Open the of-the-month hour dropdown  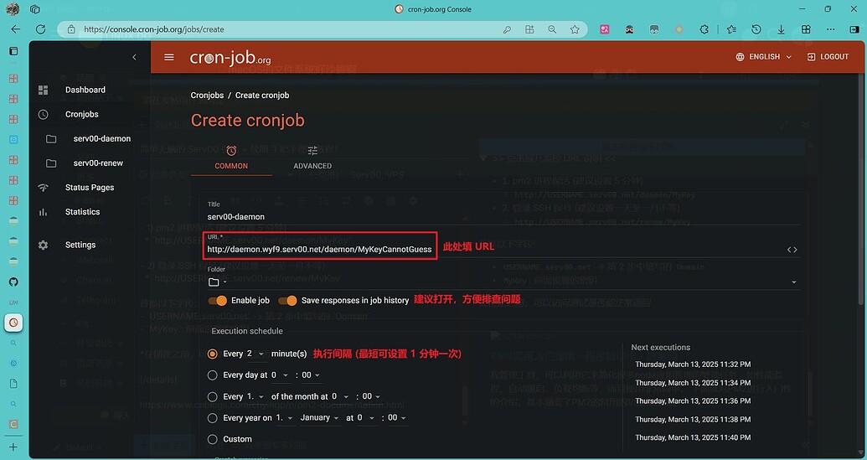341,396
